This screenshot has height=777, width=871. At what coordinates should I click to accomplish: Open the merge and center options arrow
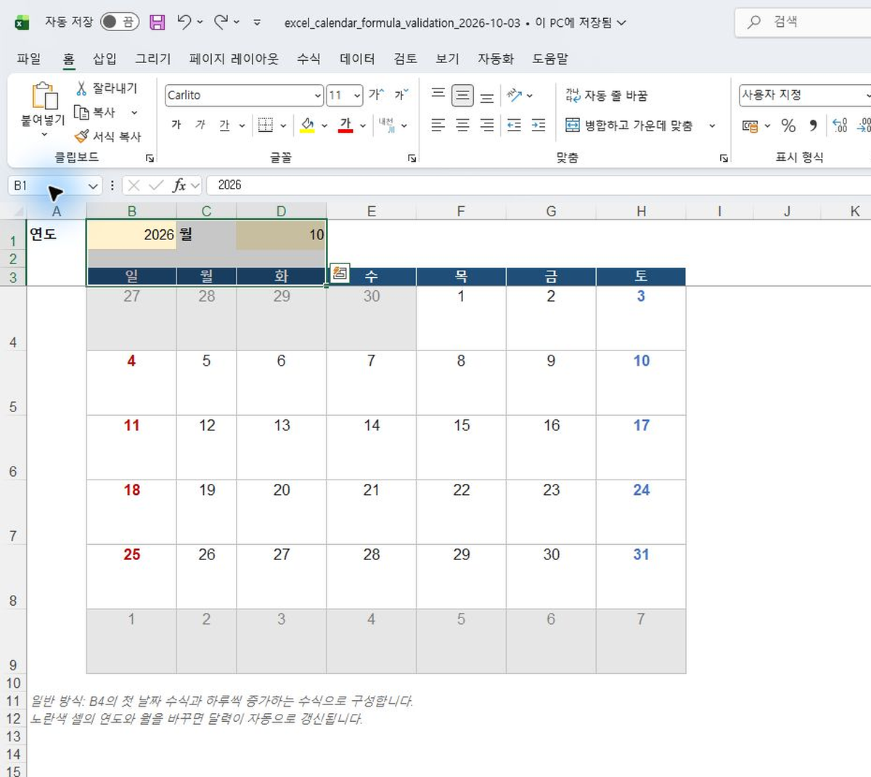(712, 126)
